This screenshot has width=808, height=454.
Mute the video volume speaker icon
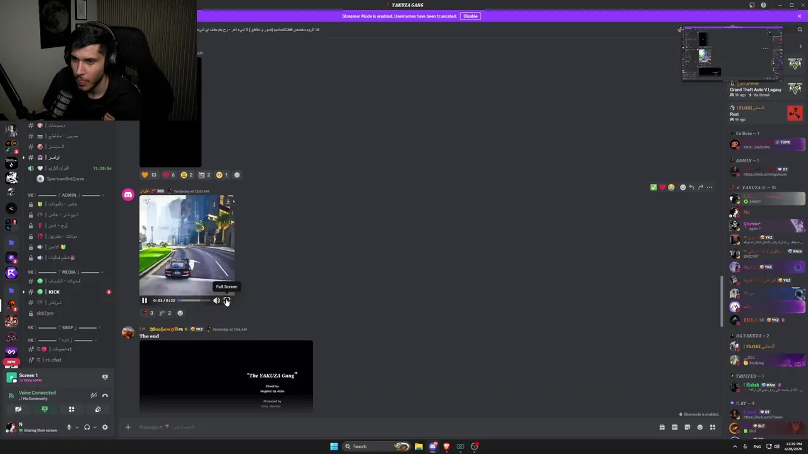[x=217, y=301]
